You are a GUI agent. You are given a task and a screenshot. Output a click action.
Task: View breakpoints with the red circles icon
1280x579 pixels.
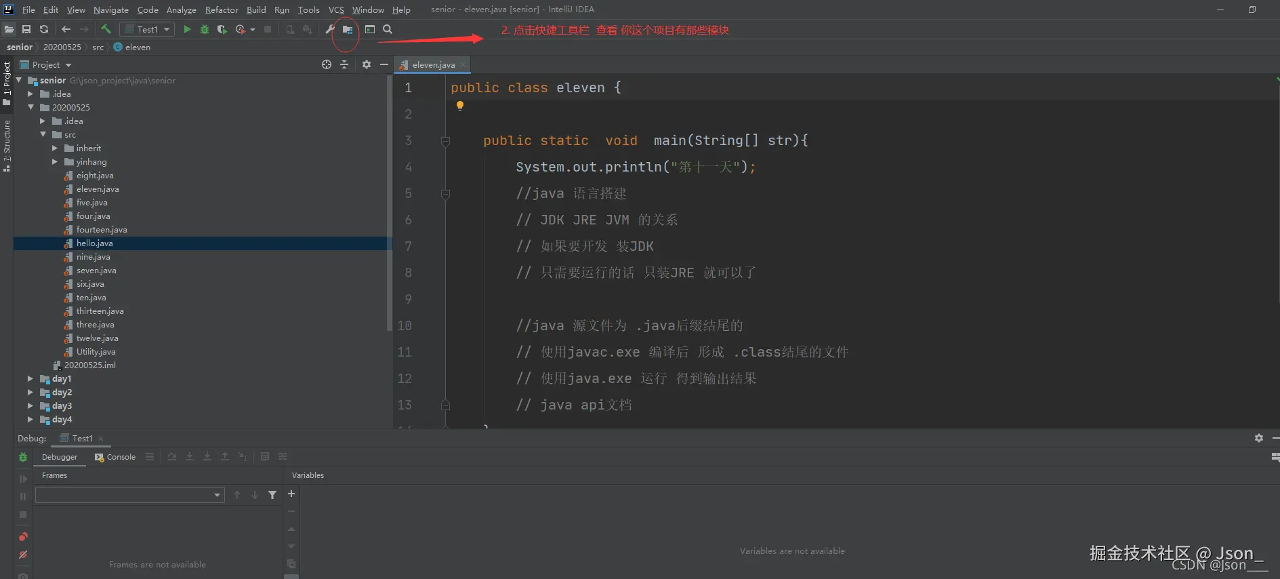pyautogui.click(x=23, y=537)
